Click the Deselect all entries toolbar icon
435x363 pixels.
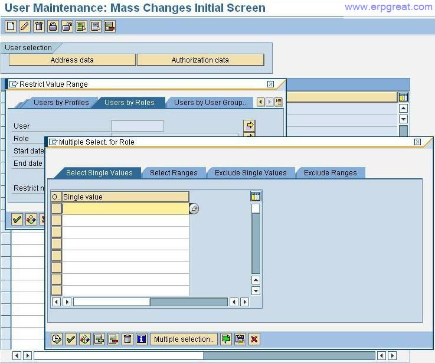[96, 27]
